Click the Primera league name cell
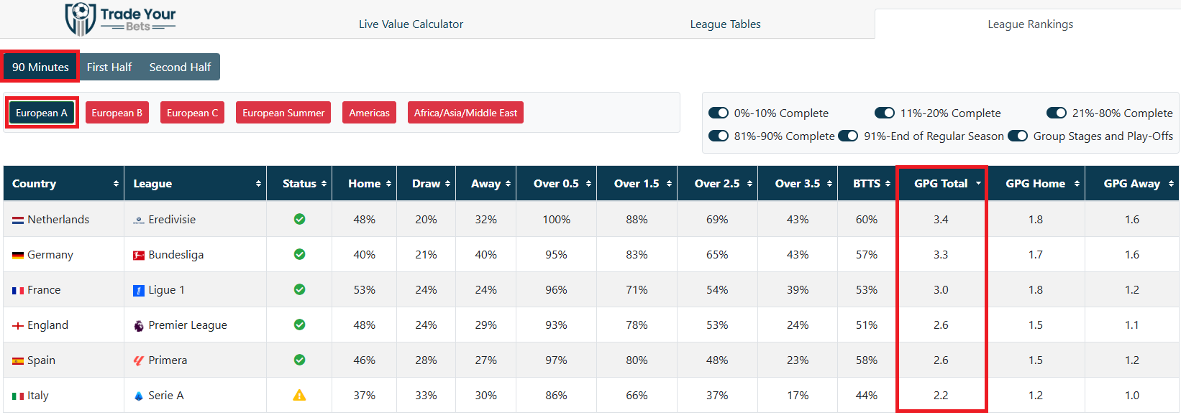1181x415 pixels. (168, 360)
